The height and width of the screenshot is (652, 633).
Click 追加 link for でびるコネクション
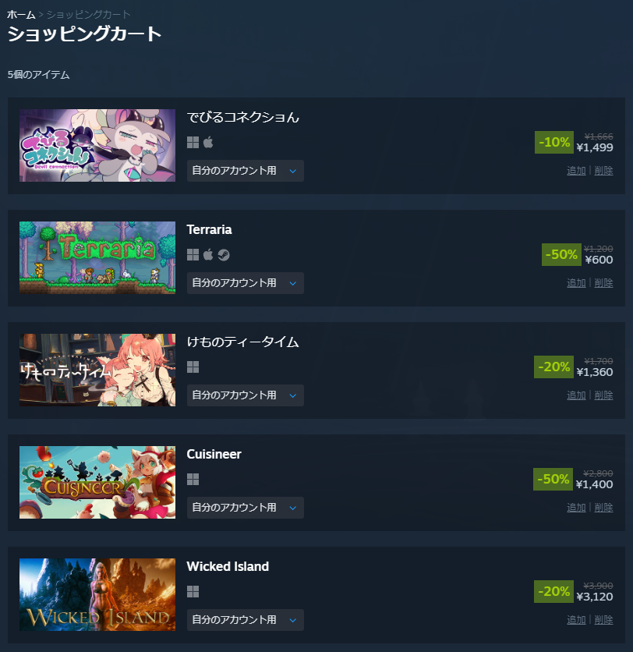point(576,171)
